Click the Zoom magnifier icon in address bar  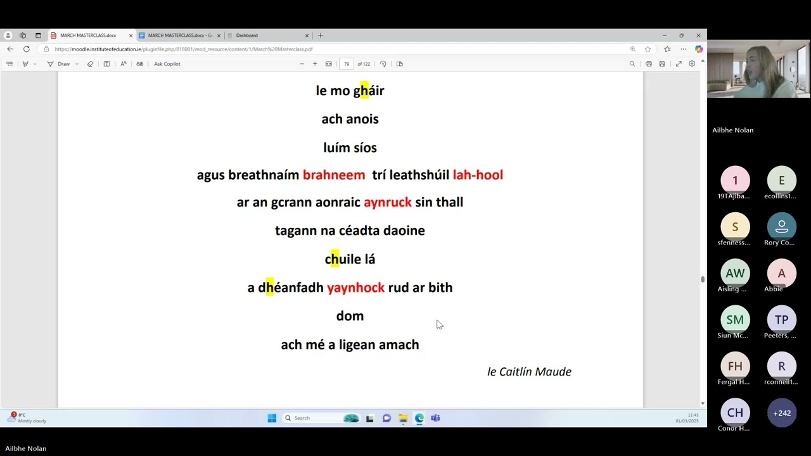(632, 49)
